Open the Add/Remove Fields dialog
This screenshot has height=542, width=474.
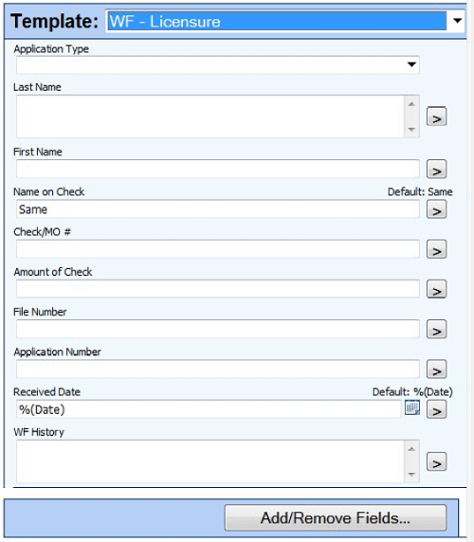coord(336,517)
